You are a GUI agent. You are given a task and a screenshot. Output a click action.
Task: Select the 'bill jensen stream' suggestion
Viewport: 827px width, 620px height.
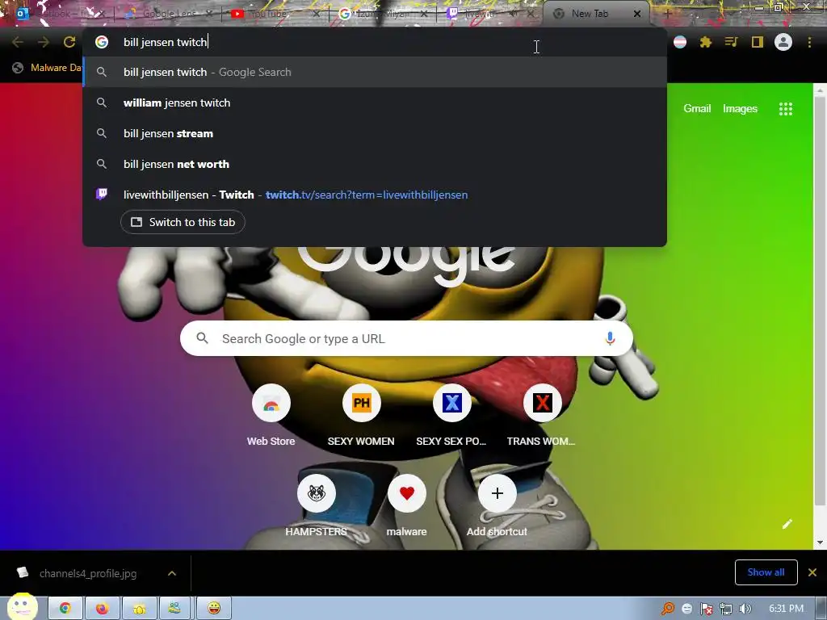375,133
